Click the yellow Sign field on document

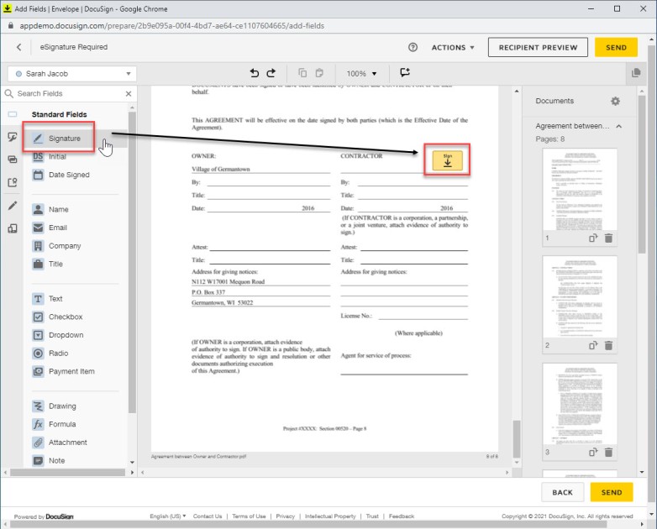point(447,160)
